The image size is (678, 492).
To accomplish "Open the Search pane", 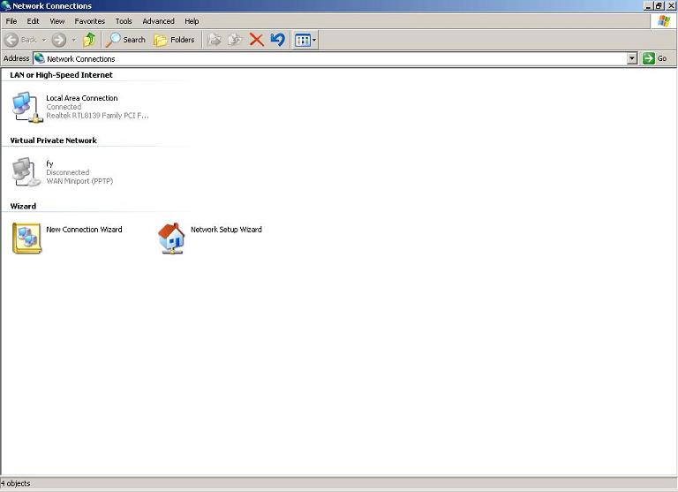I will (126, 40).
